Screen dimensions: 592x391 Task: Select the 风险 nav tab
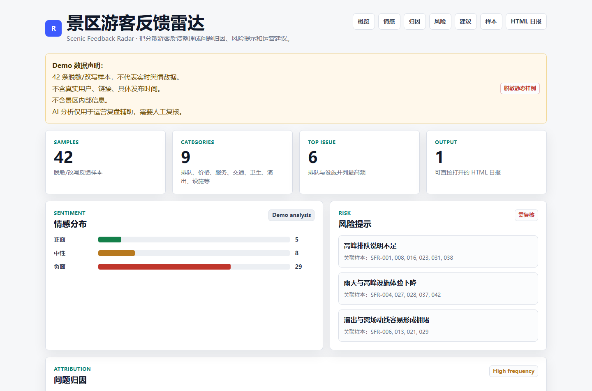[x=440, y=21]
